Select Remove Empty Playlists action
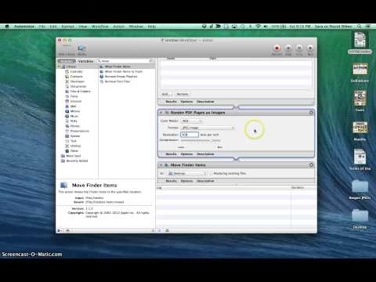This screenshot has height=282, width=376. pos(121,77)
